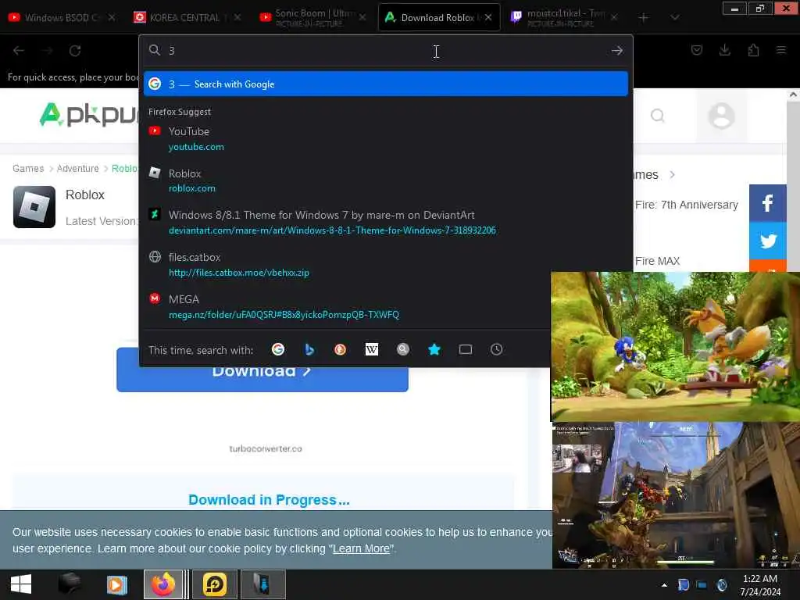Click the Twitch gameplay picture-in-picture video
The height and width of the screenshot is (600, 800).
[x=676, y=495]
